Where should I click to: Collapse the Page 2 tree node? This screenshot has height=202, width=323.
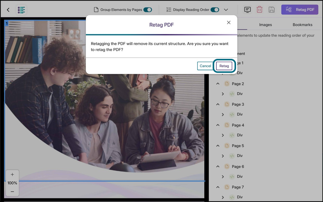pyautogui.click(x=218, y=84)
